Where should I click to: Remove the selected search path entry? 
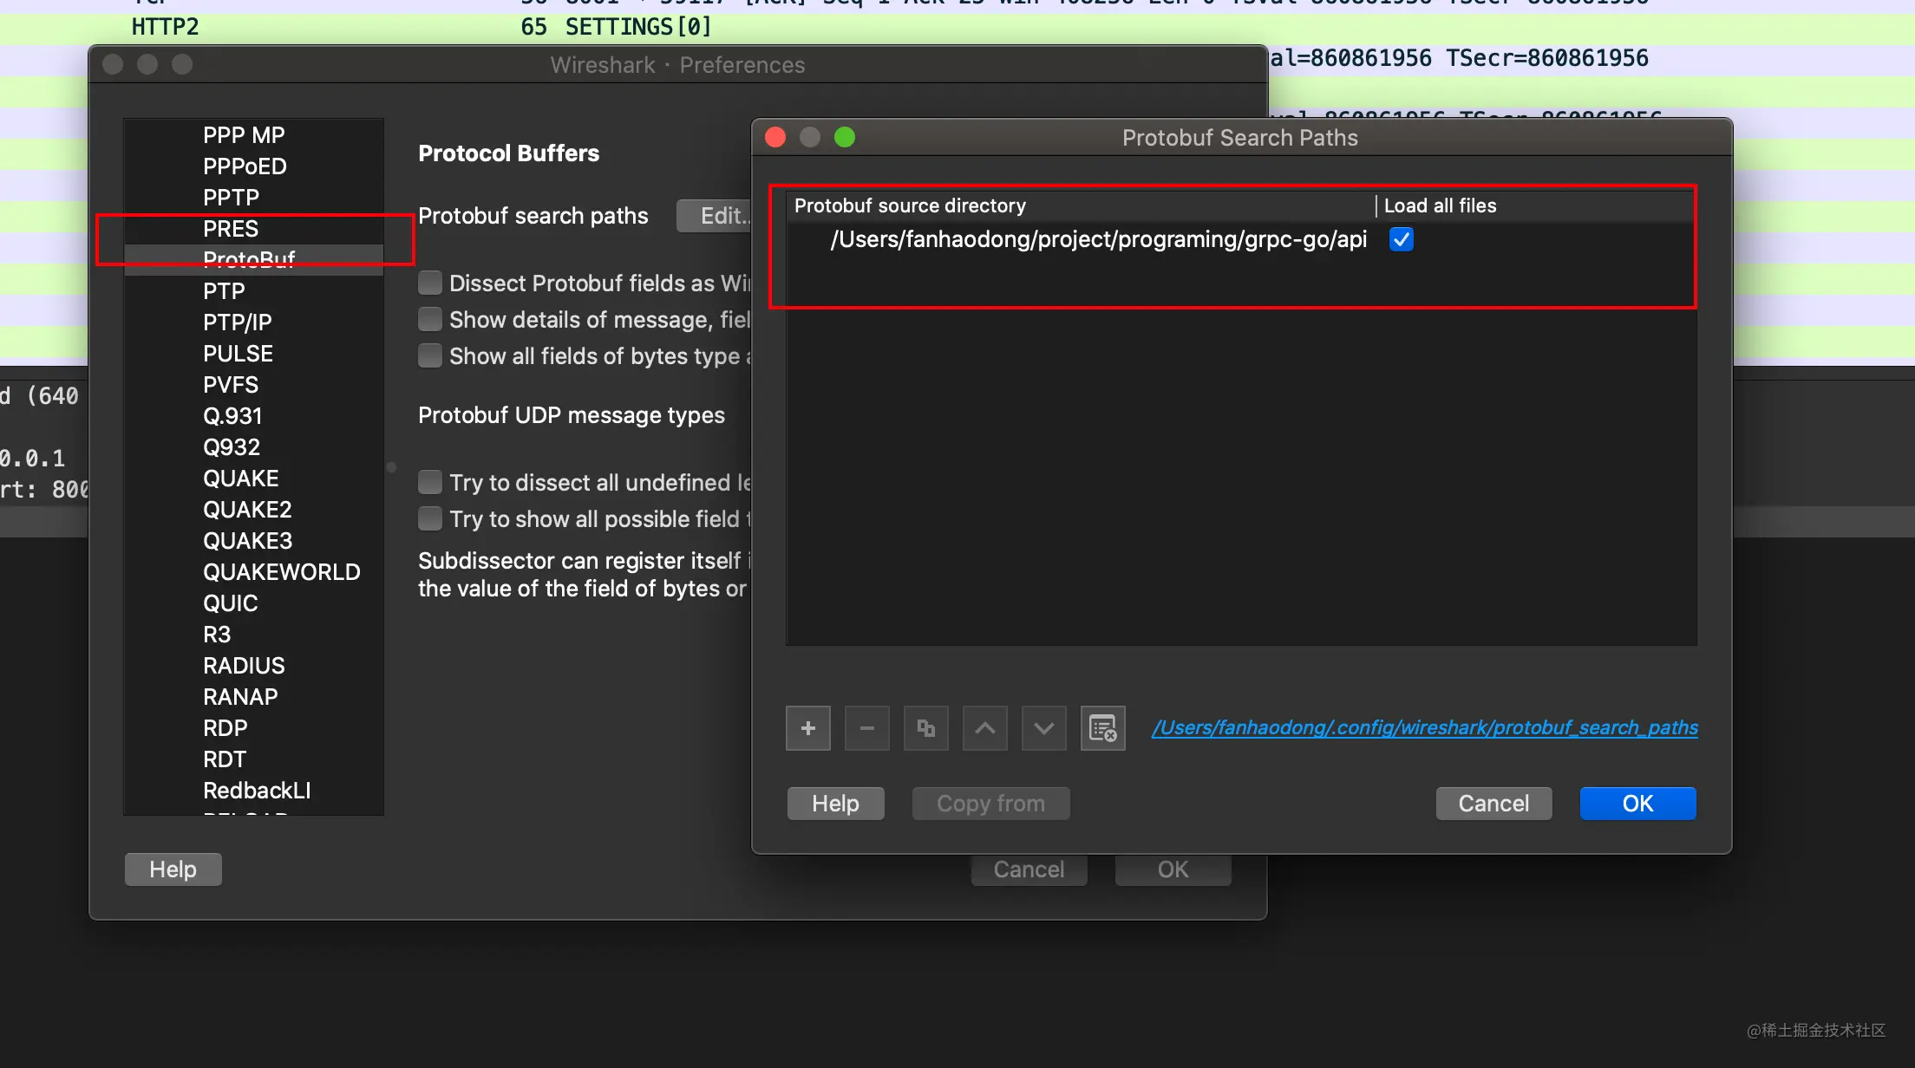tap(866, 728)
